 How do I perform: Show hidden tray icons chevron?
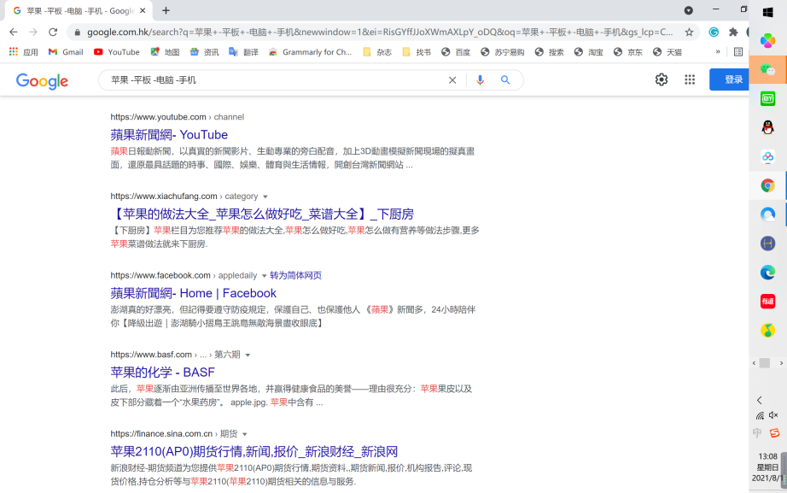coord(760,400)
